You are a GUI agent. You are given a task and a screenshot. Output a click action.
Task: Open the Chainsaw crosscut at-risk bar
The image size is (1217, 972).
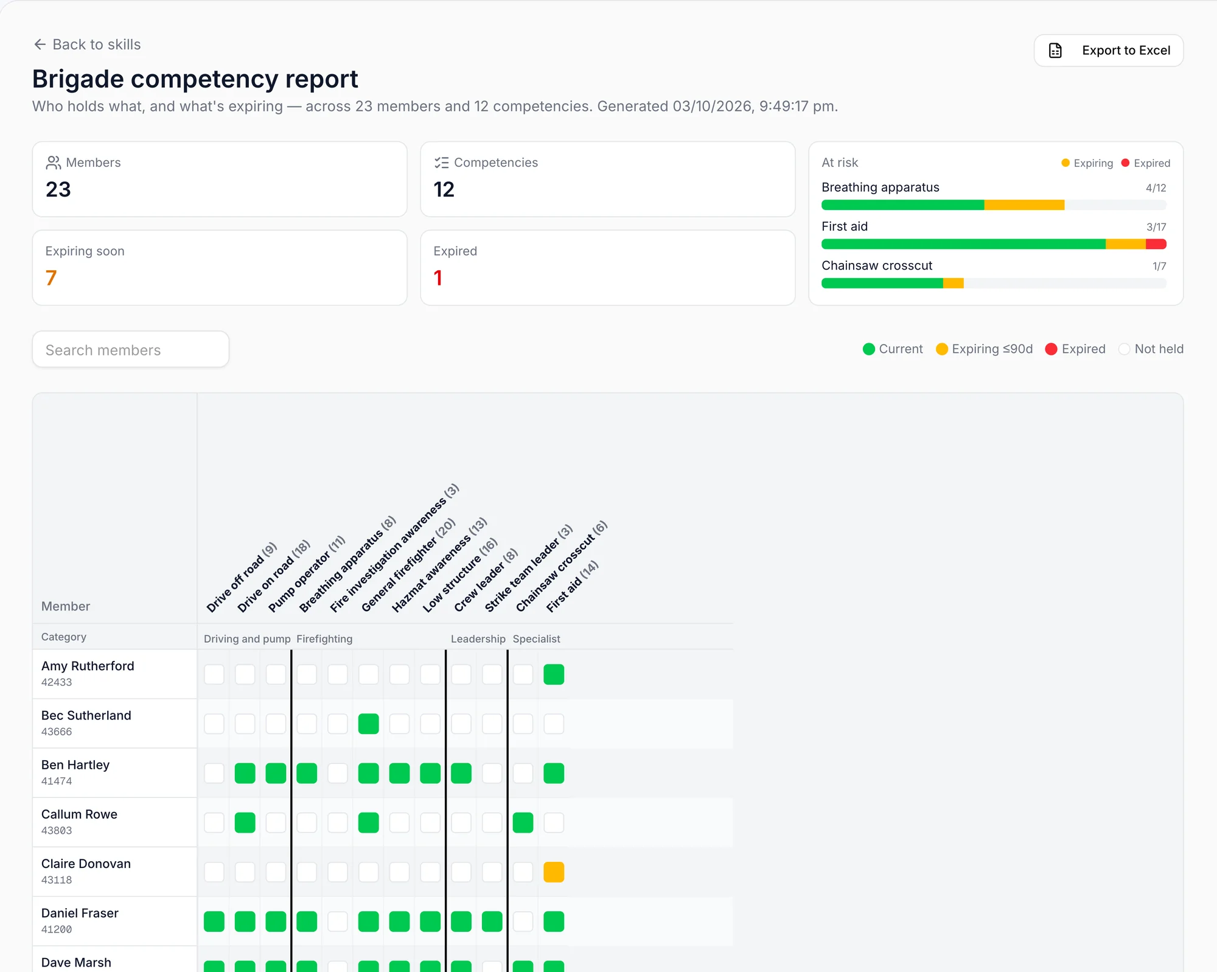pyautogui.click(x=994, y=283)
